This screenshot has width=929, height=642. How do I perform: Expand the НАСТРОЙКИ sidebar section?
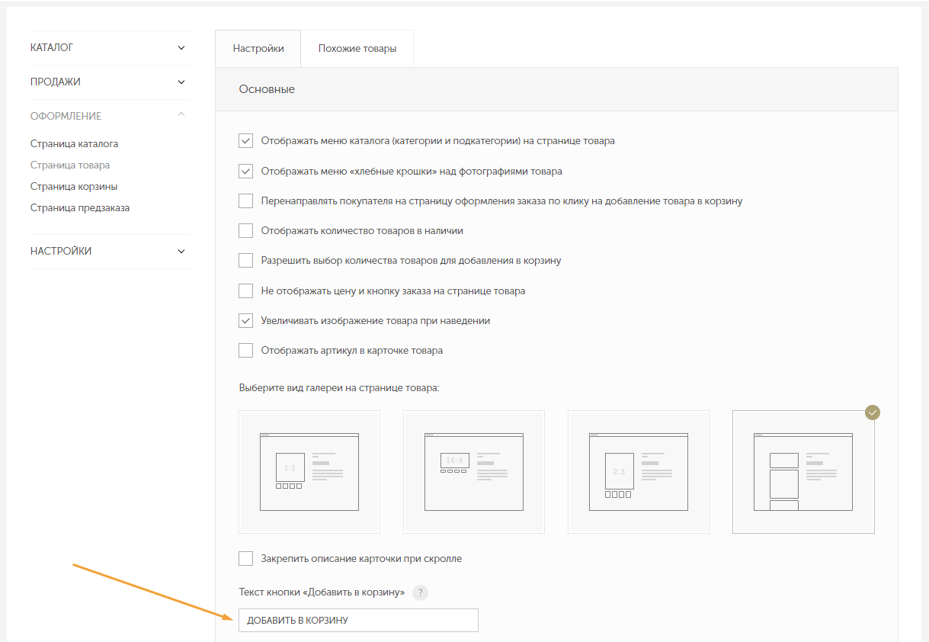[x=181, y=252]
